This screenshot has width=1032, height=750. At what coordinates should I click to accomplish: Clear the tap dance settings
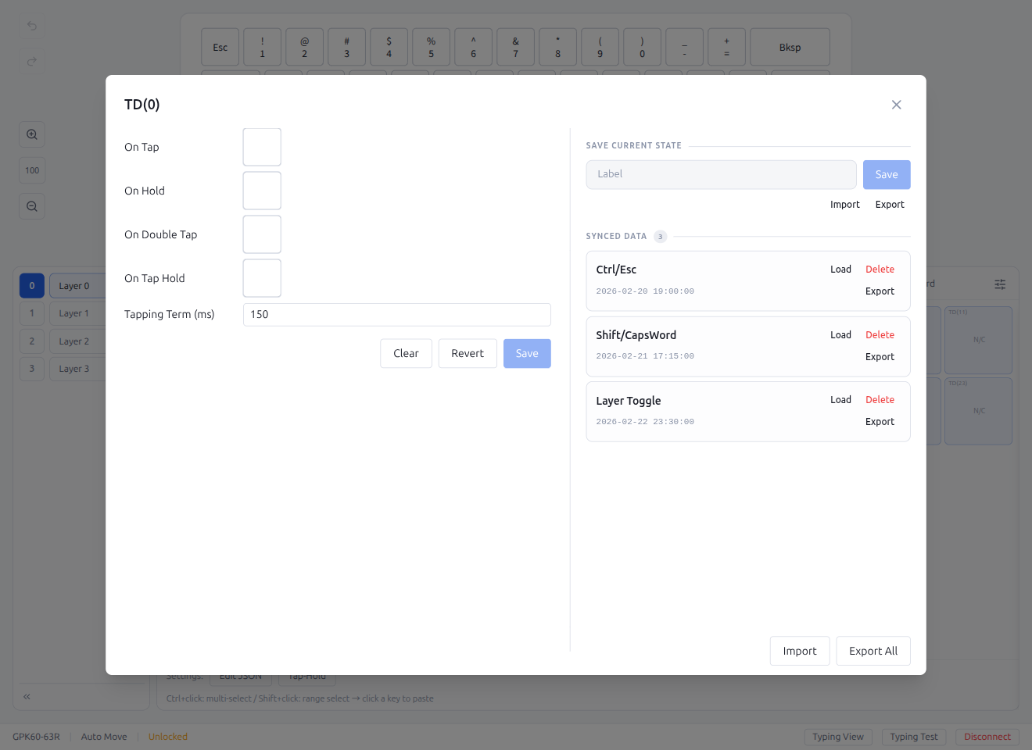[406, 353]
